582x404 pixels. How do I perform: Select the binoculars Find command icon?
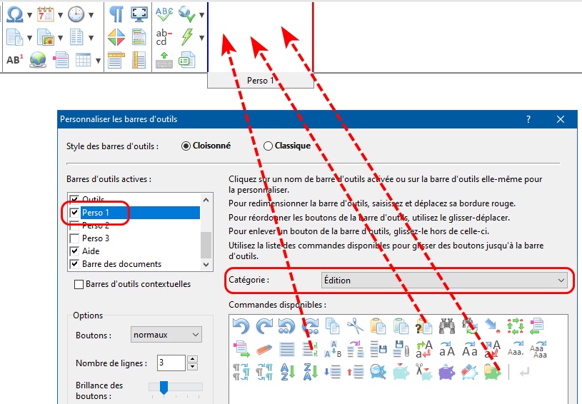(x=447, y=327)
